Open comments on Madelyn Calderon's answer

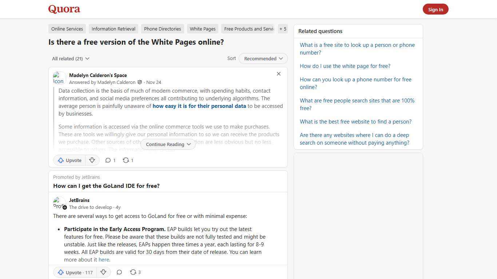(x=110, y=160)
